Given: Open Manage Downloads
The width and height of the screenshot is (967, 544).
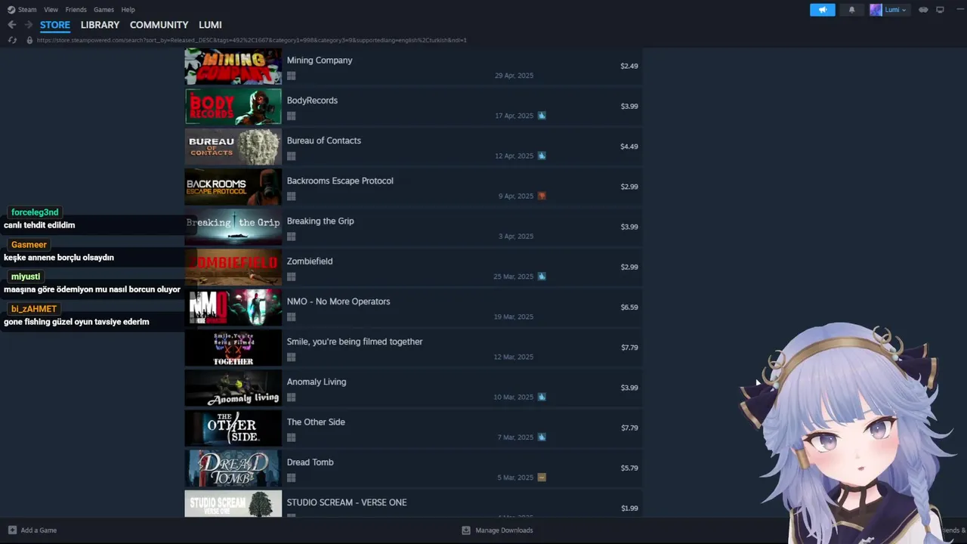Looking at the screenshot, I should (504, 530).
